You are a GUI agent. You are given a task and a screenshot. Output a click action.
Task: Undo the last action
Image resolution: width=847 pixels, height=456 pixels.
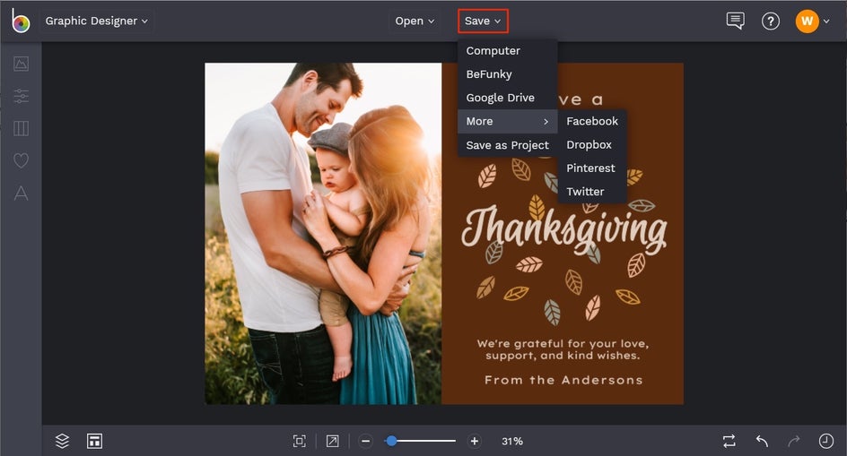tap(762, 441)
